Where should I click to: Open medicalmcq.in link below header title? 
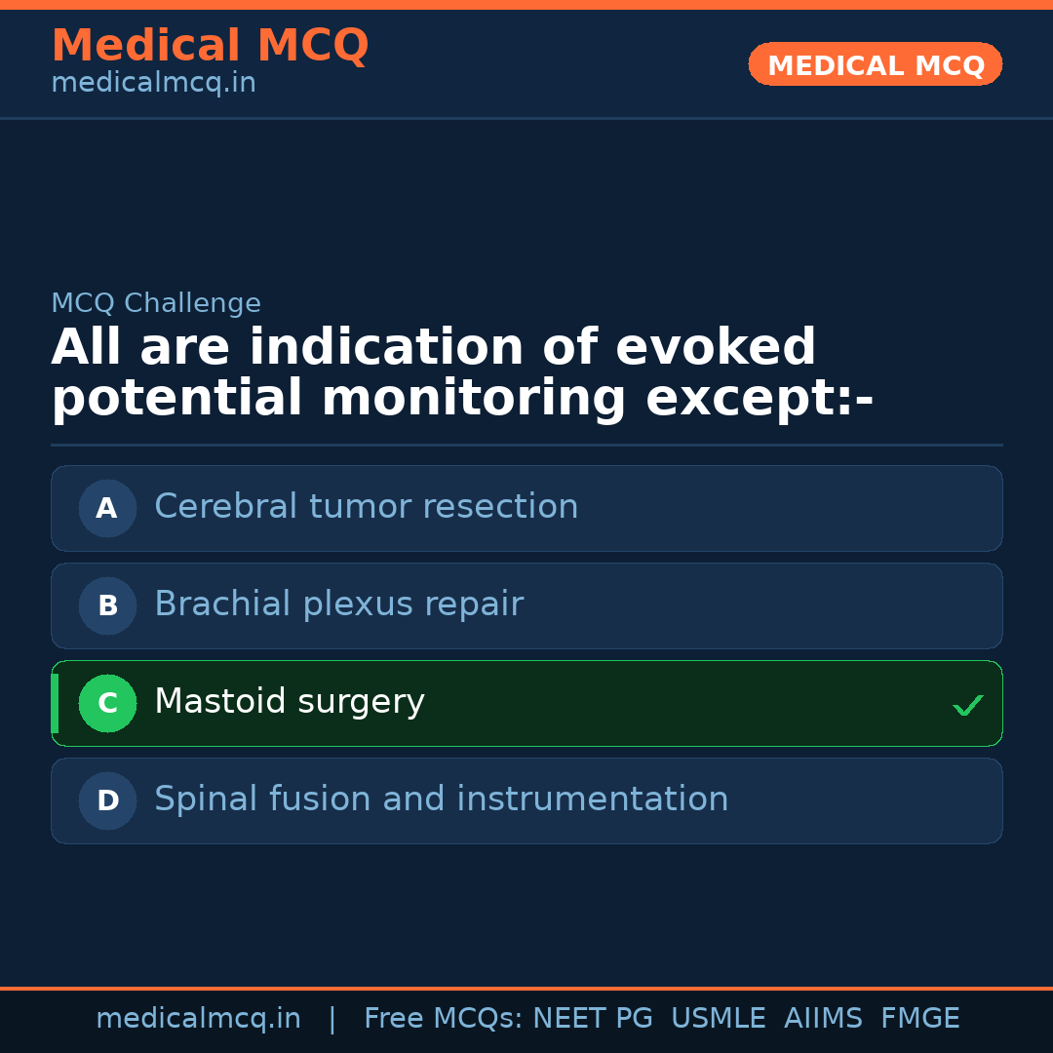point(153,84)
